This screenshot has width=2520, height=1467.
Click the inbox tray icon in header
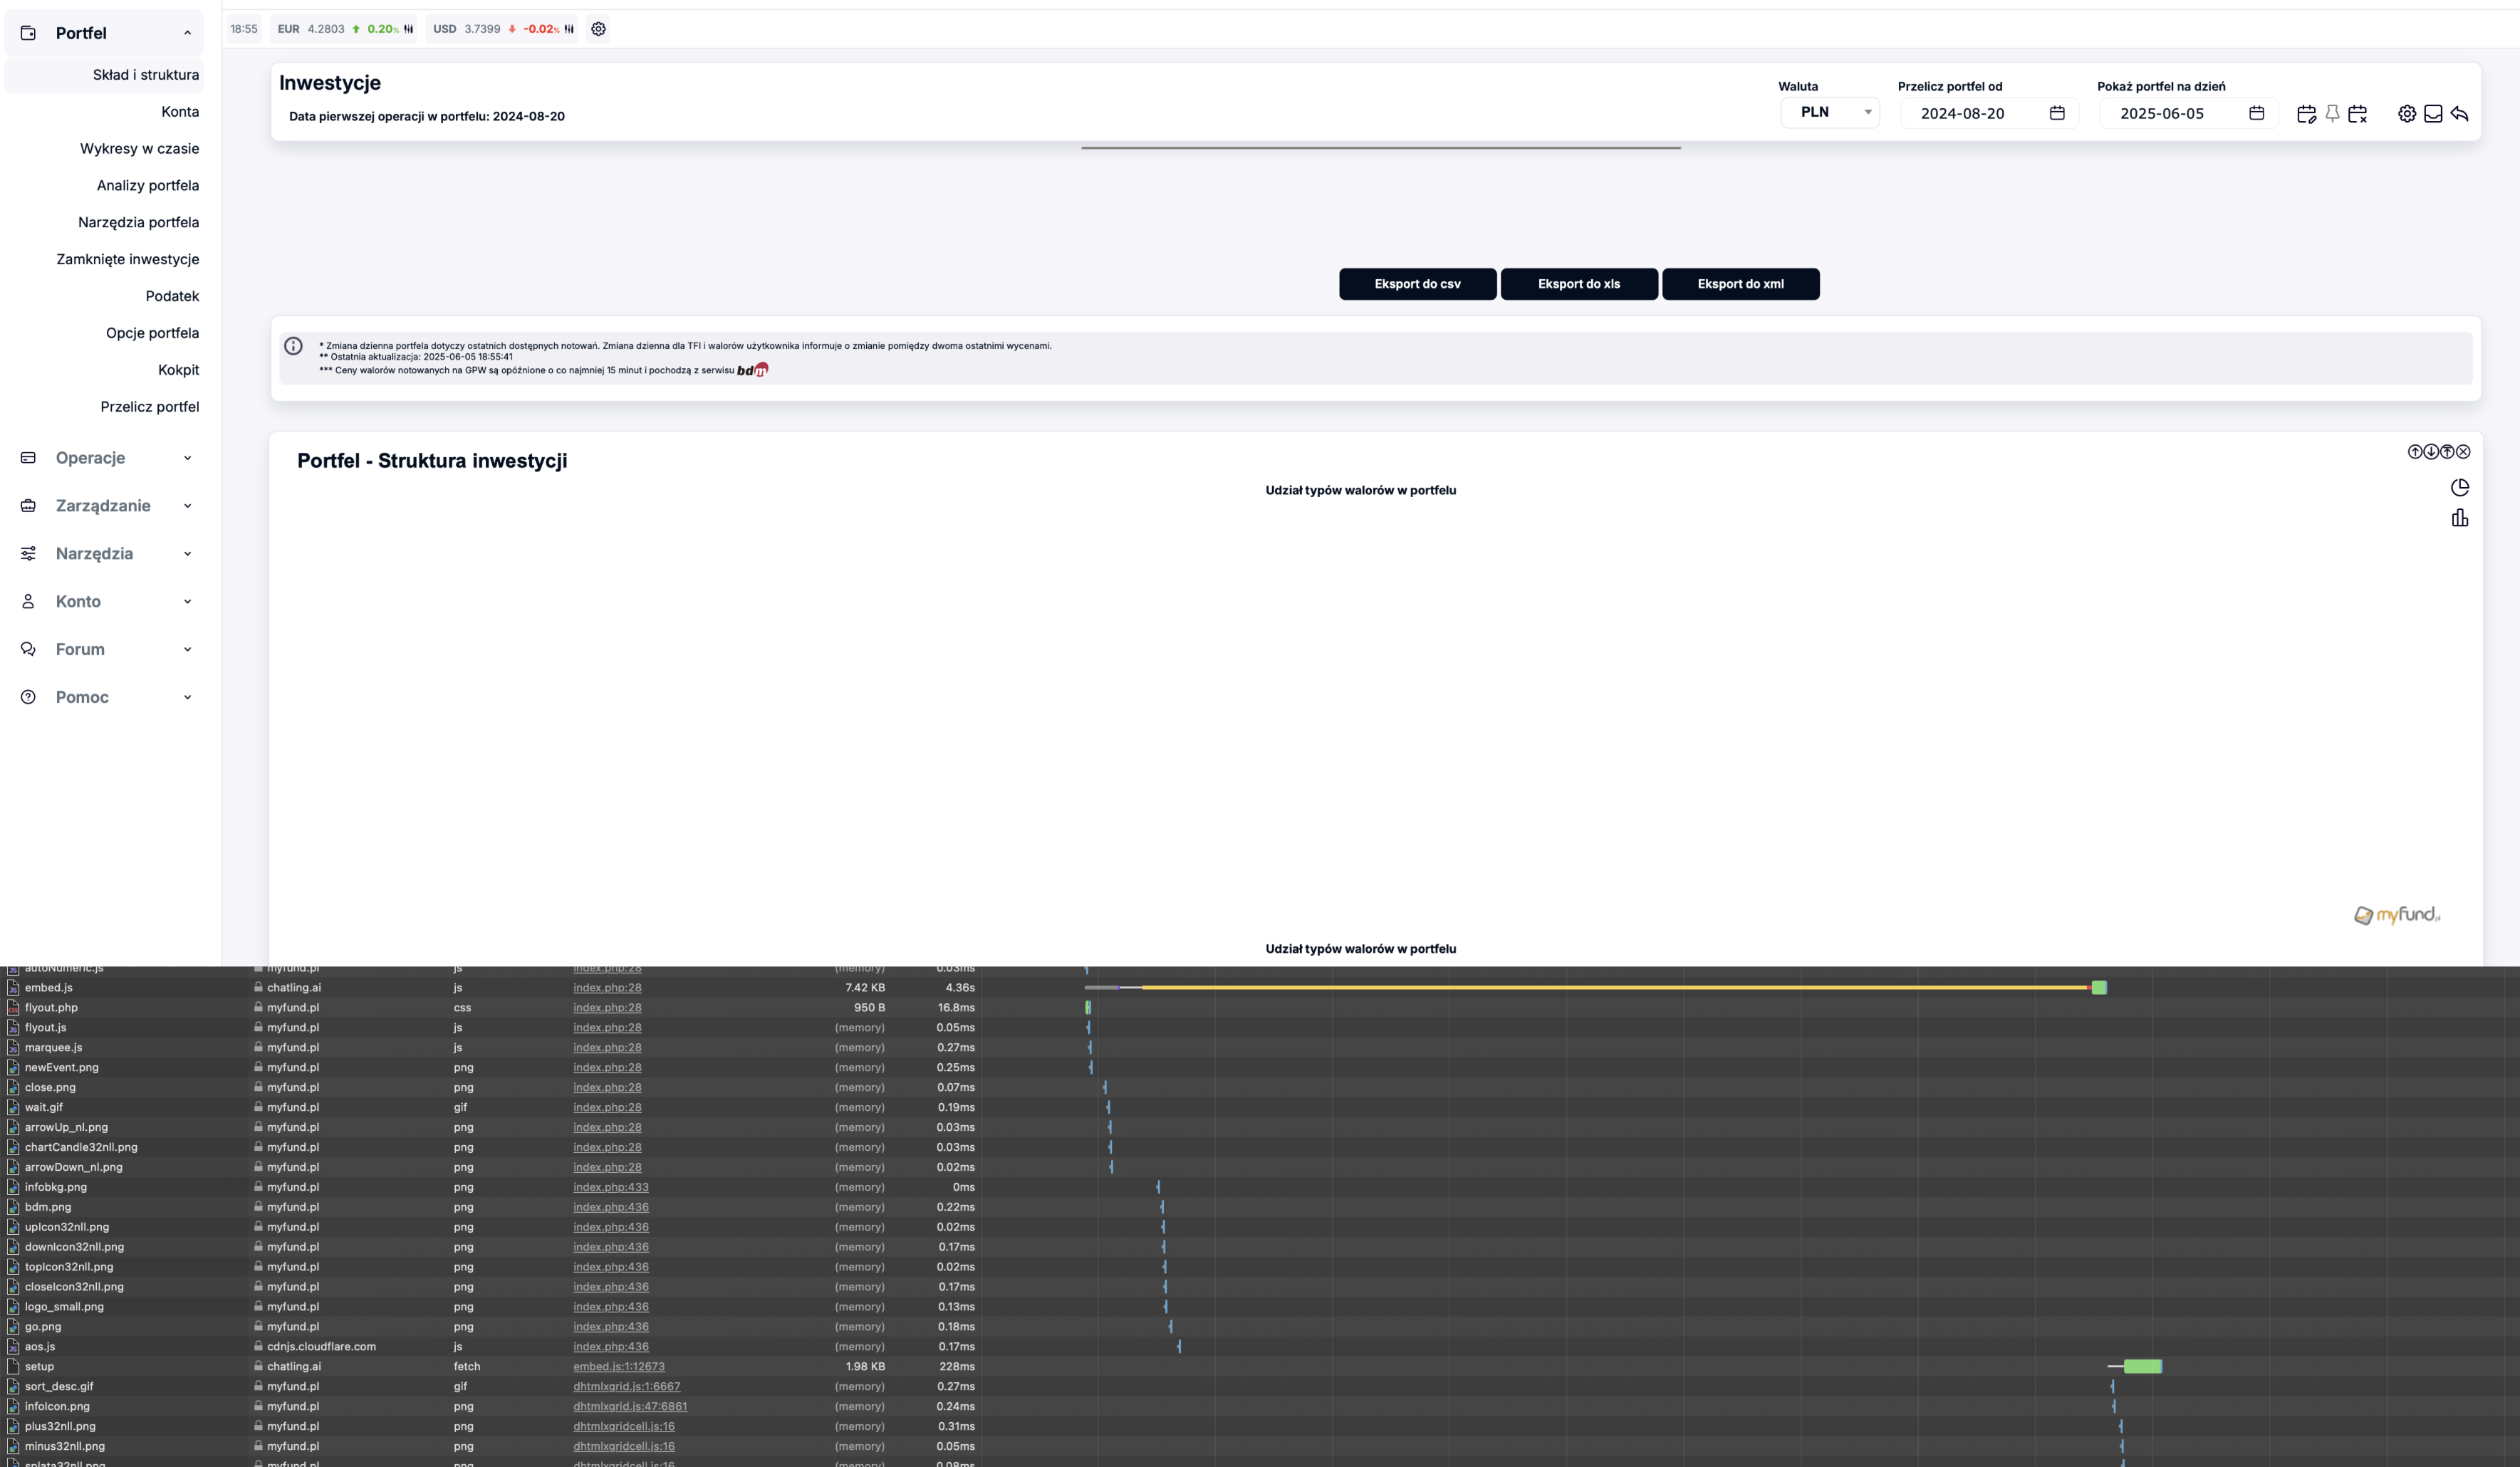(2433, 114)
